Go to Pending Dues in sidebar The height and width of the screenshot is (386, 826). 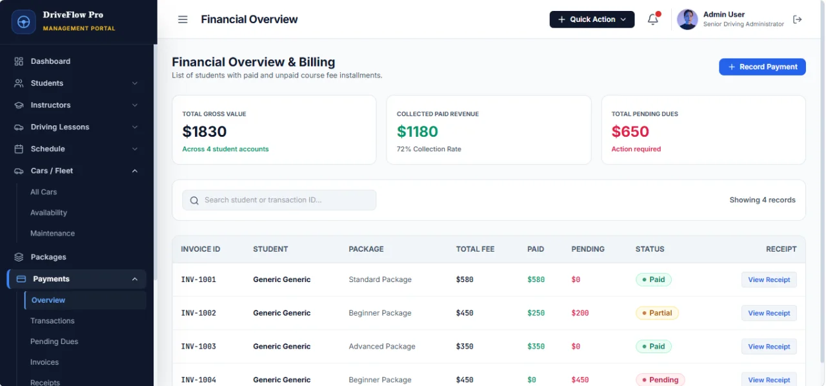coord(54,341)
